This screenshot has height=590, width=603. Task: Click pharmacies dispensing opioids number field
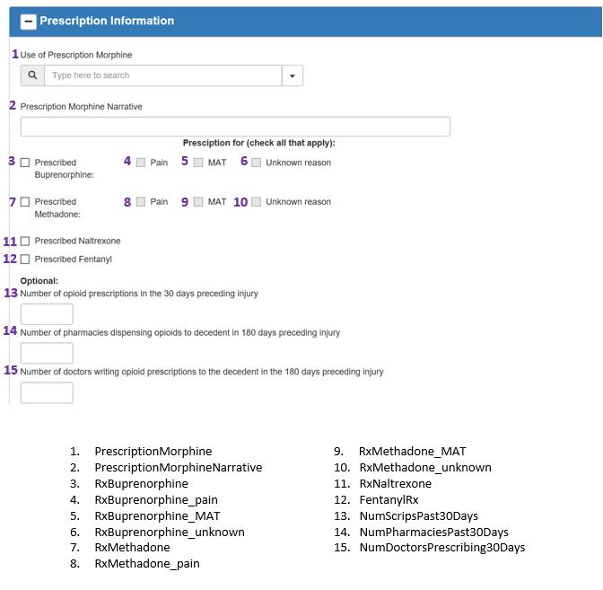click(47, 353)
